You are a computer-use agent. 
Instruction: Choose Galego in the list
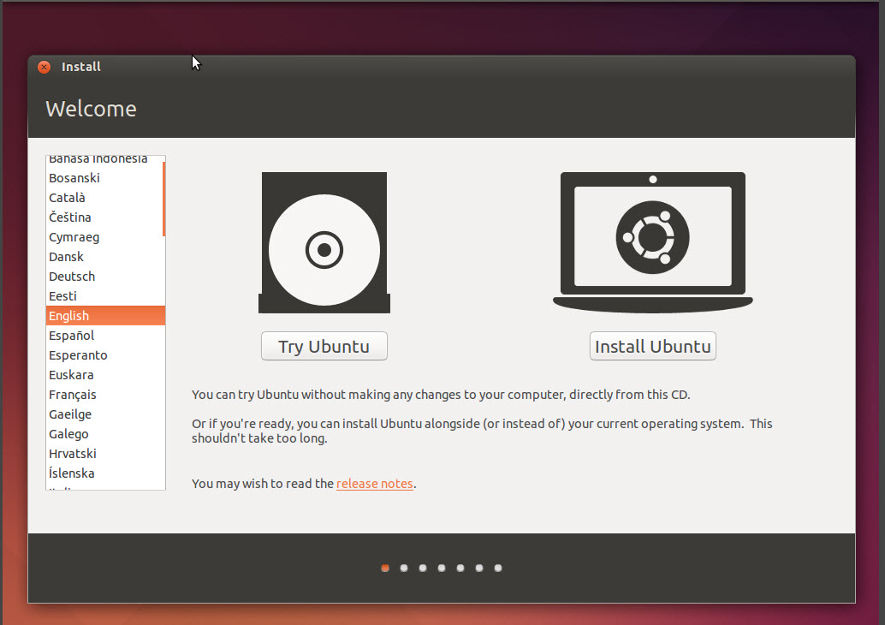[x=105, y=434]
